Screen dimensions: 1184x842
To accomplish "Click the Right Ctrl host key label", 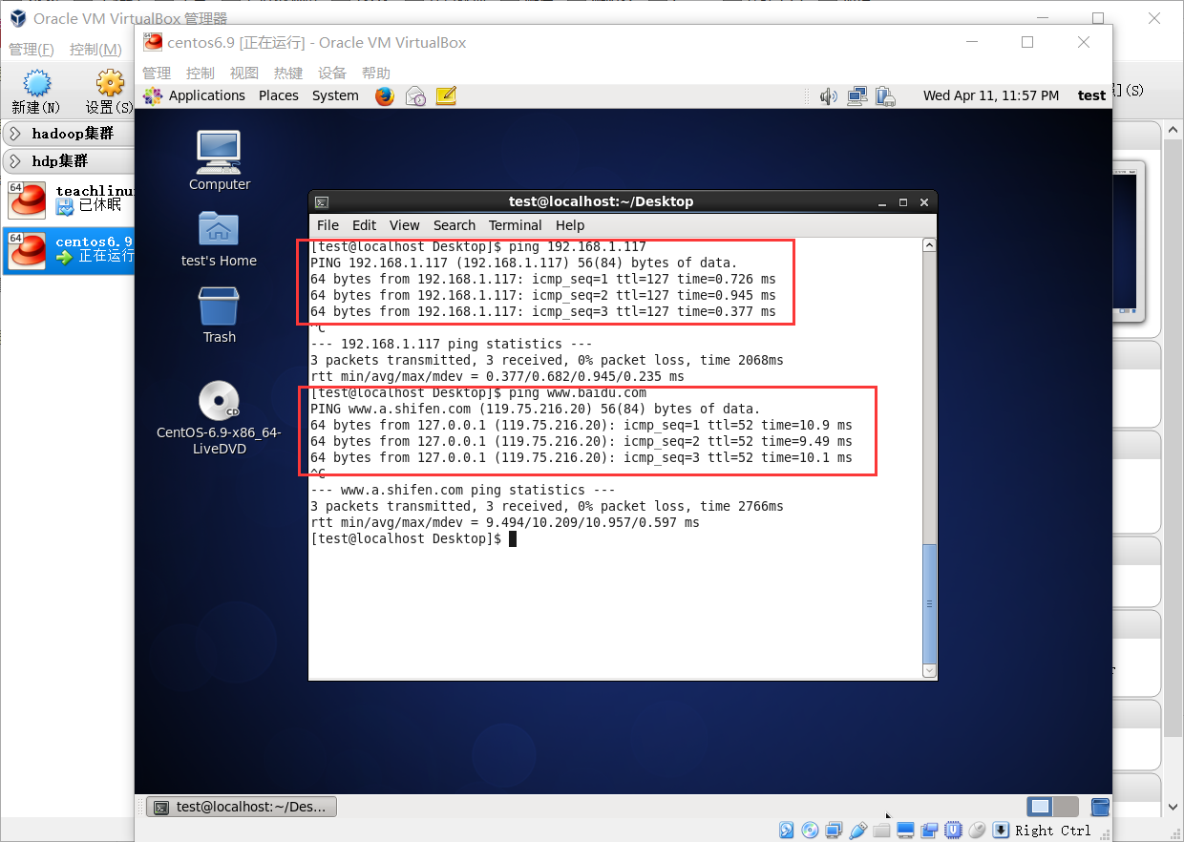I will (x=1052, y=831).
